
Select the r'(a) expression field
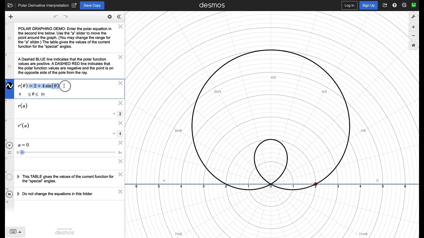[24, 126]
